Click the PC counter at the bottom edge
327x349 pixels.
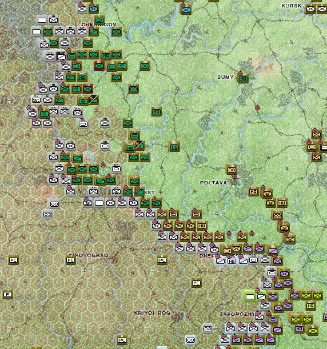click(x=122, y=340)
